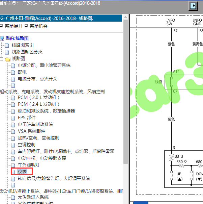Open 燃油和排放系统，数据插接器 diagram
The height and width of the screenshot is (204, 203).
click(46, 111)
